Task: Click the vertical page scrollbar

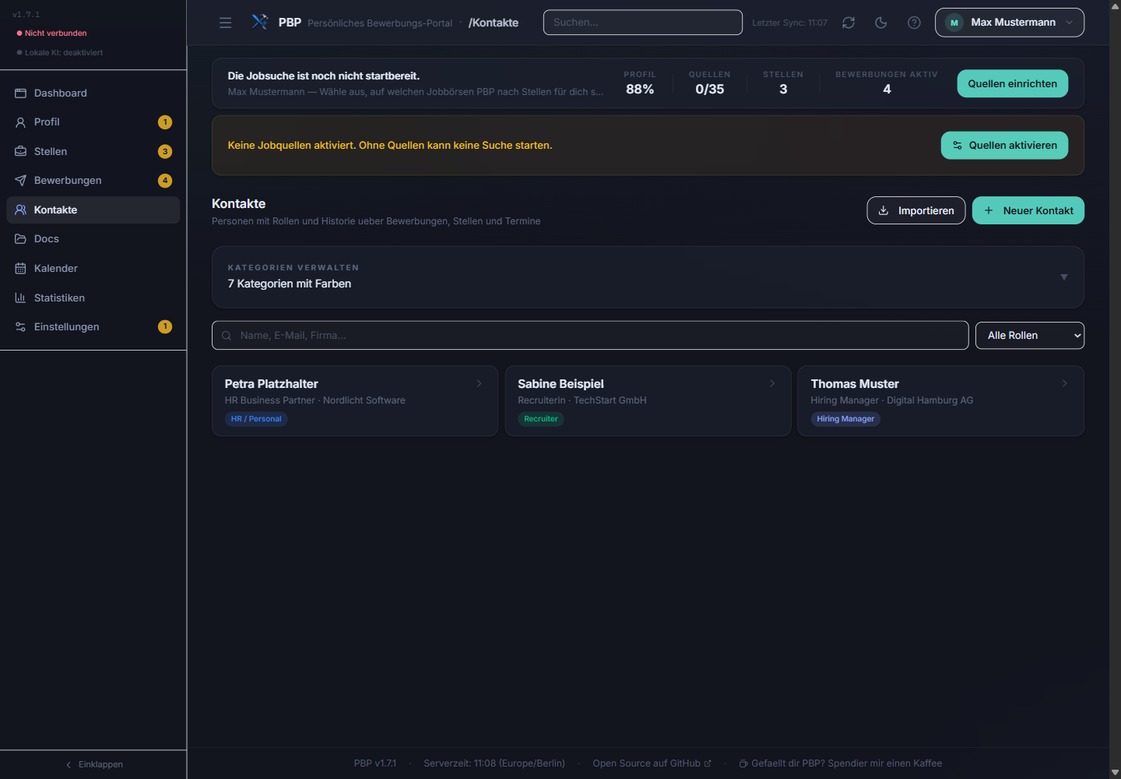Action: (x=1115, y=389)
